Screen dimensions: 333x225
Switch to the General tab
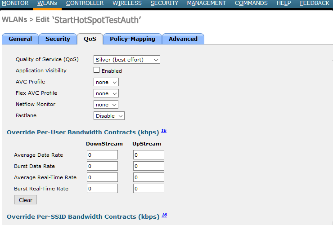coord(20,39)
